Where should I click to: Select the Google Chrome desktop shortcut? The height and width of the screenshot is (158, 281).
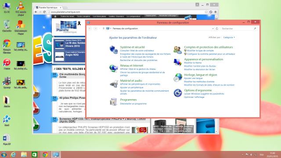(7, 47)
